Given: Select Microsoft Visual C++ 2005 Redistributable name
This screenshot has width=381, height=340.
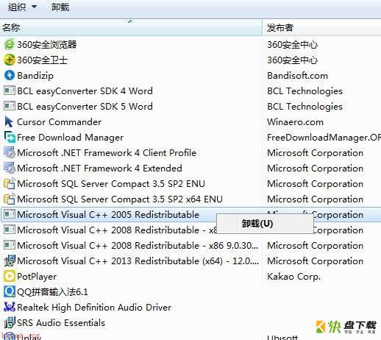Looking at the screenshot, I should [108, 215].
